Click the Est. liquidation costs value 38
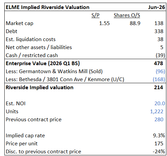 point(160,39)
